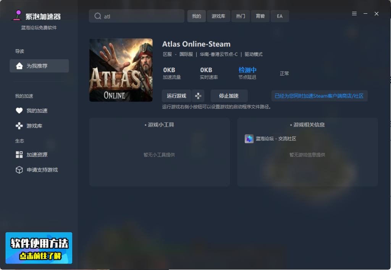Image resolution: width=391 pixels, height=270 pixels.
Task: Click the Atlas Online game cover image
Action: pos(121,70)
